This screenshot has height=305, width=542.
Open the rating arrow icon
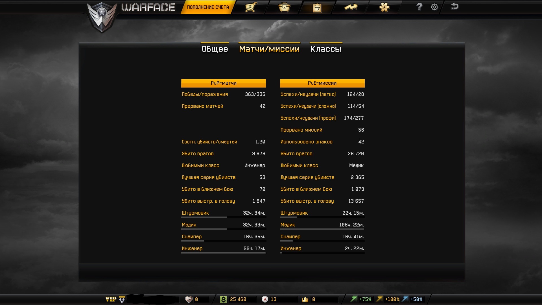point(351,7)
